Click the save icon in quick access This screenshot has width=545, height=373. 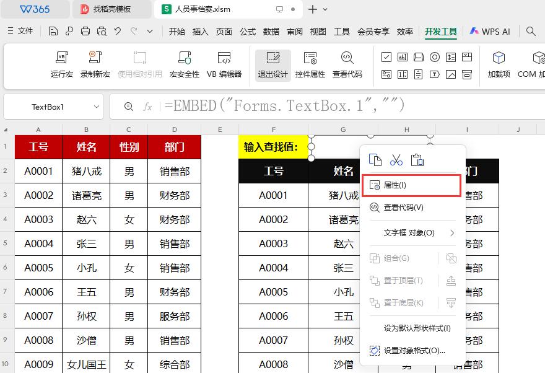point(53,31)
